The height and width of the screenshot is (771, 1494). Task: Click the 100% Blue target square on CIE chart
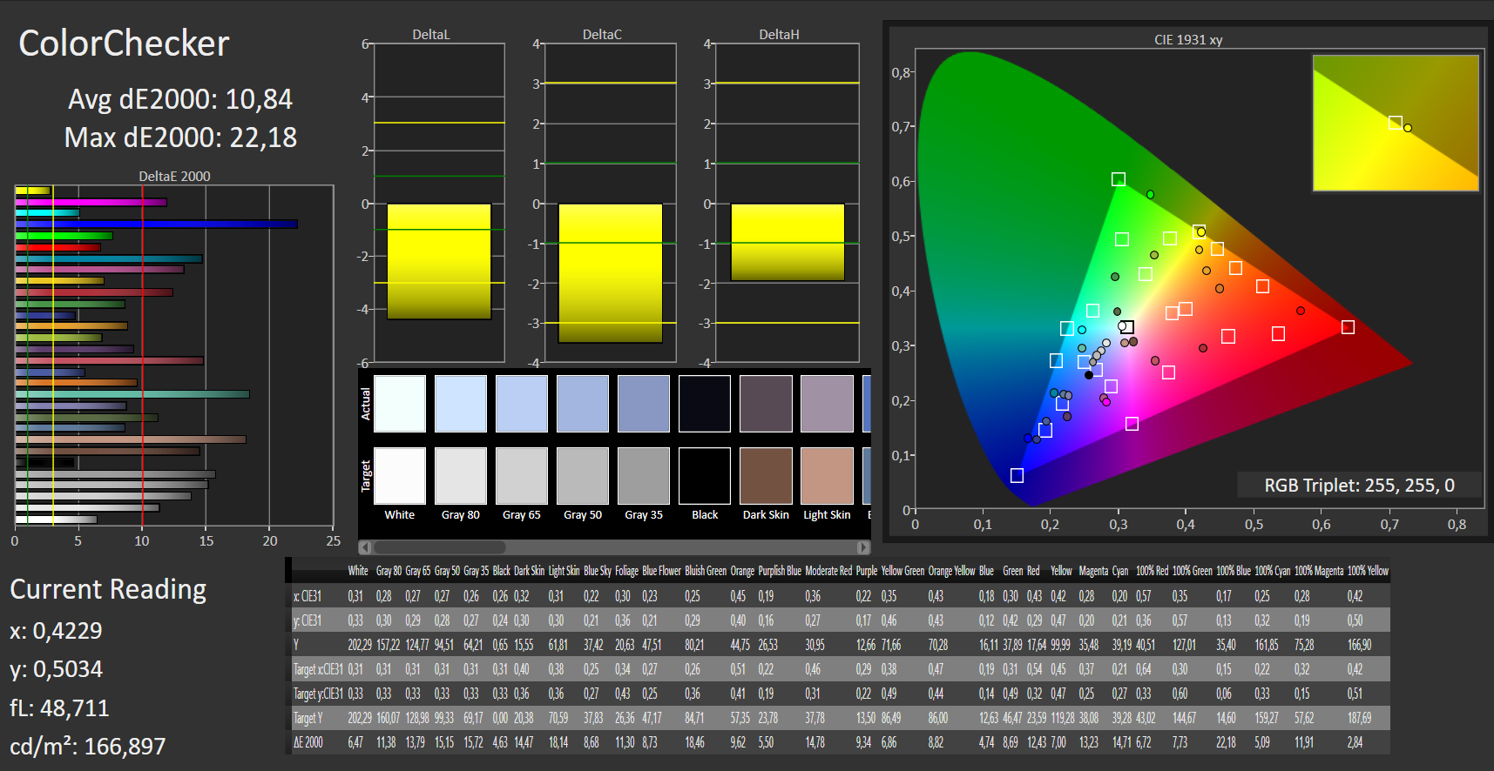[x=1017, y=475]
